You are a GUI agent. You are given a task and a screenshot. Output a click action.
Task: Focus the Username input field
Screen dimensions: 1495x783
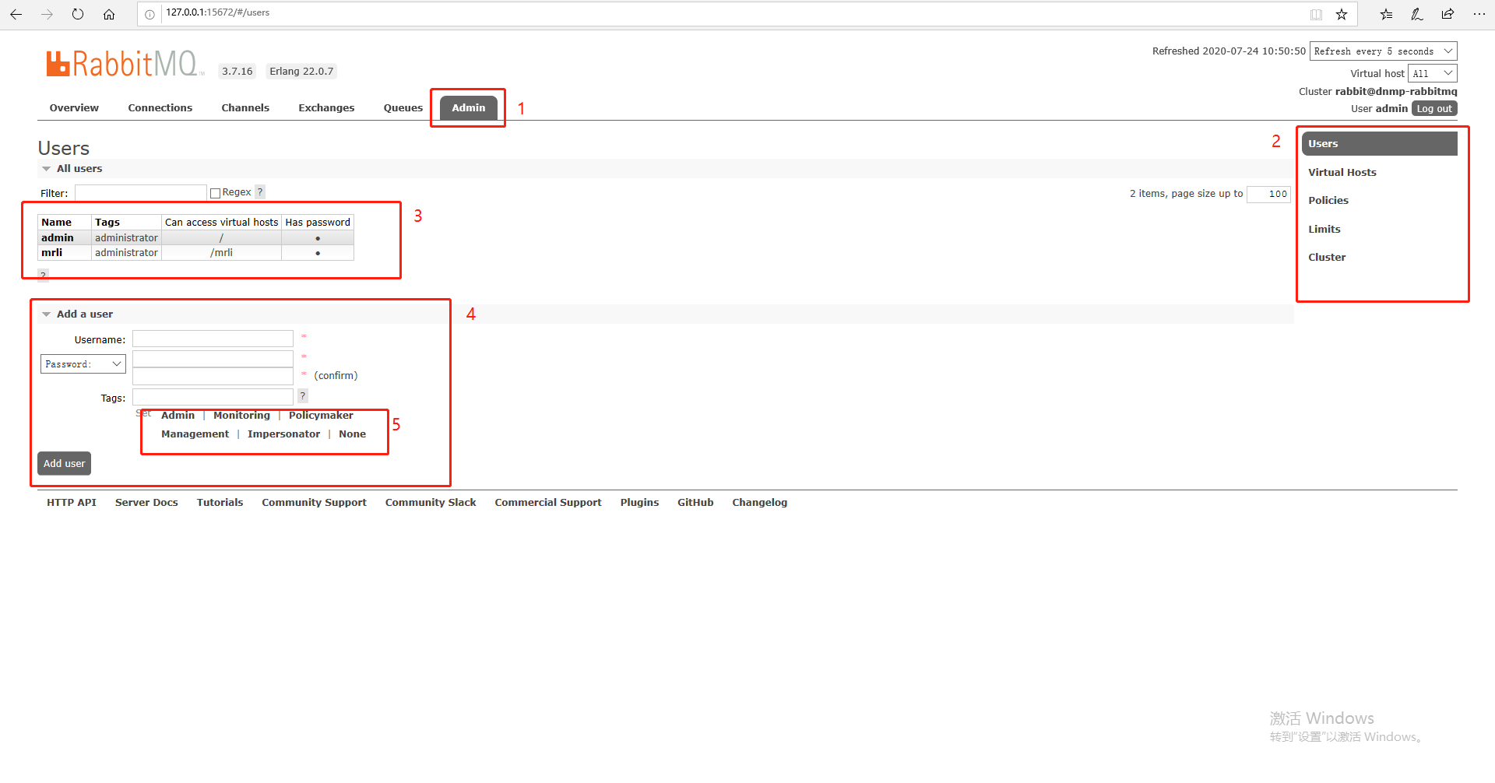coord(213,339)
